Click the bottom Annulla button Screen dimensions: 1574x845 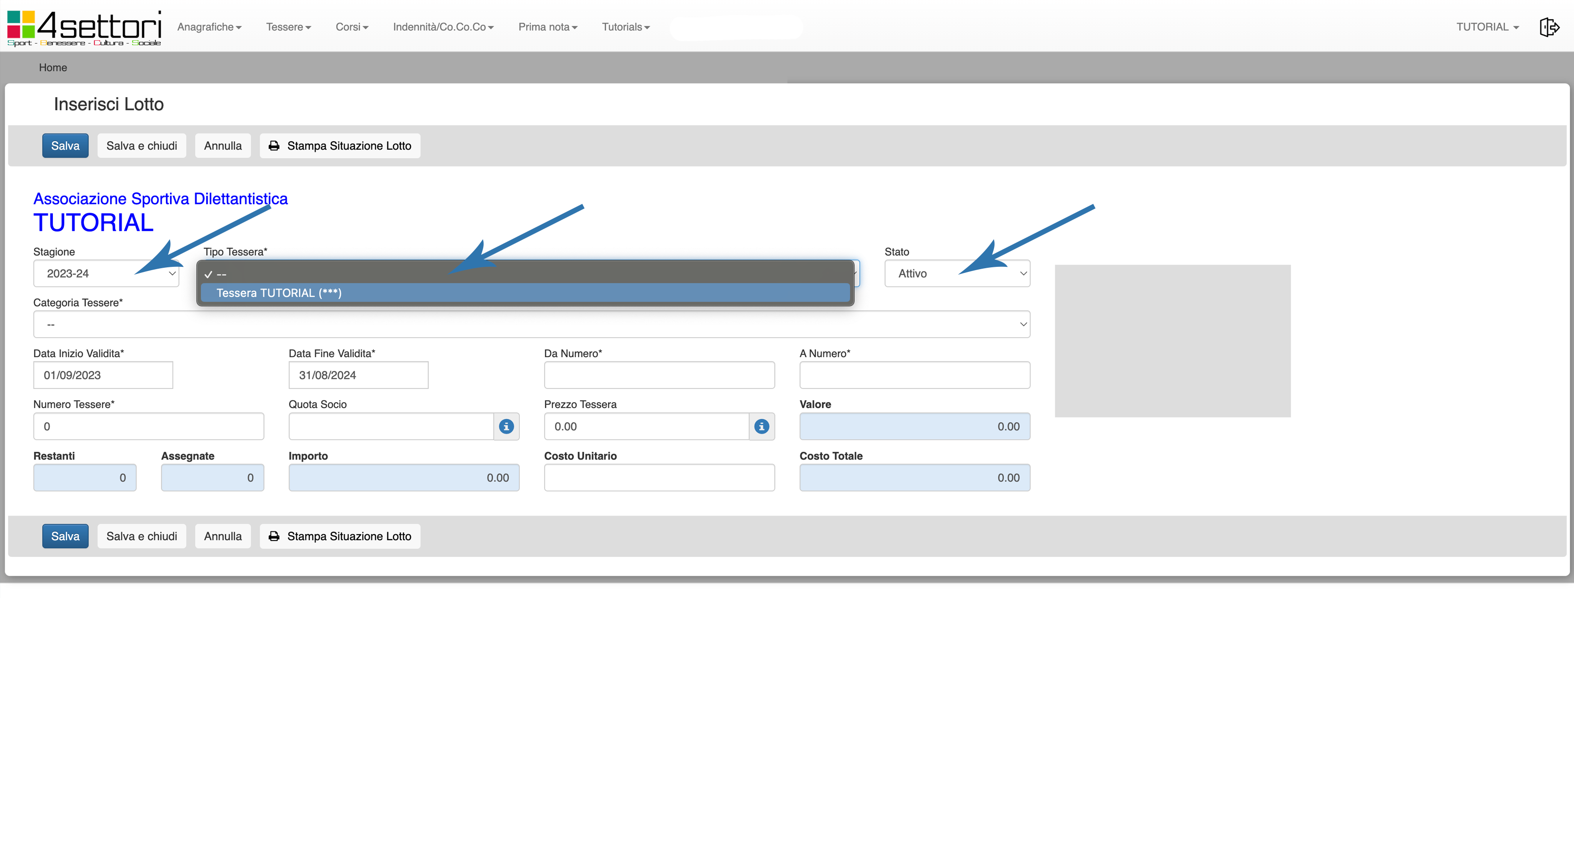pos(222,536)
